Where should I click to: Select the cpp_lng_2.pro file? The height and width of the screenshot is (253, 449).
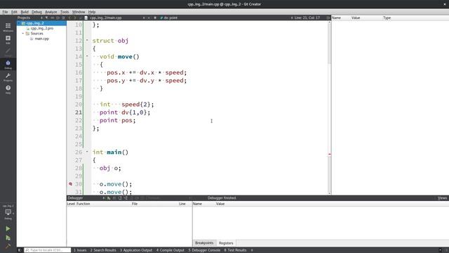point(42,28)
